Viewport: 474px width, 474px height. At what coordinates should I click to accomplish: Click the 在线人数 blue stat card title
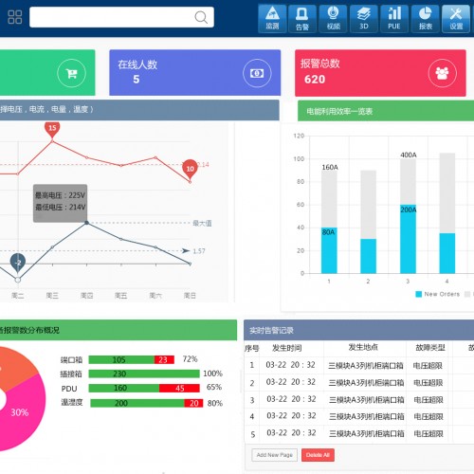(x=137, y=64)
